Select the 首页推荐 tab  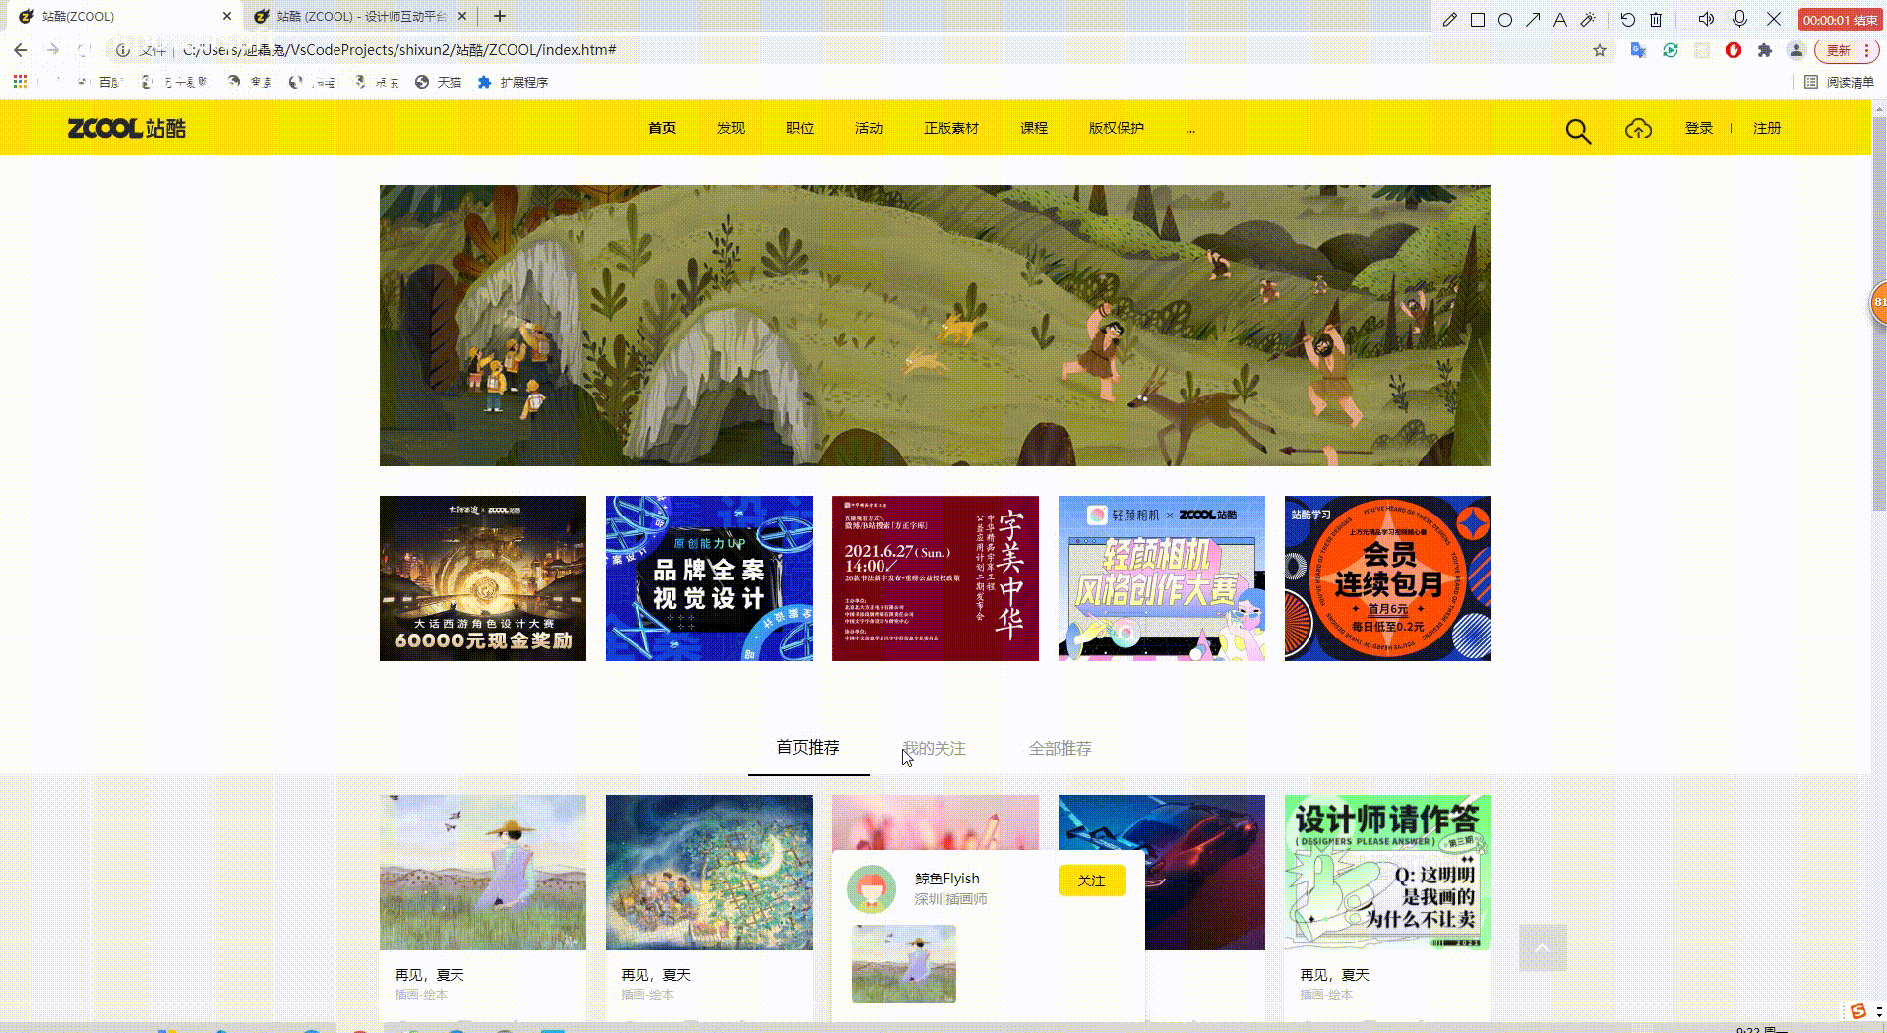coord(808,748)
